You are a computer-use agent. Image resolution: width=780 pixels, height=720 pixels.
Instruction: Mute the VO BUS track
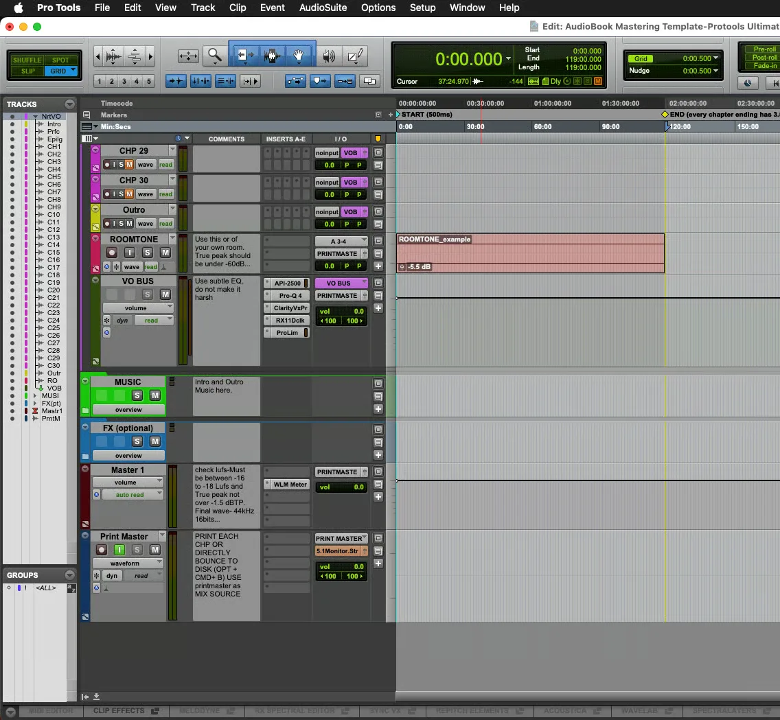click(165, 294)
